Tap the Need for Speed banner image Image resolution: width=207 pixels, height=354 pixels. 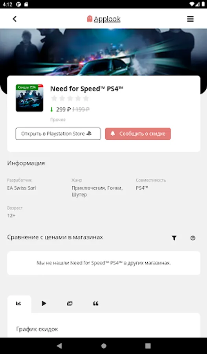(104, 52)
